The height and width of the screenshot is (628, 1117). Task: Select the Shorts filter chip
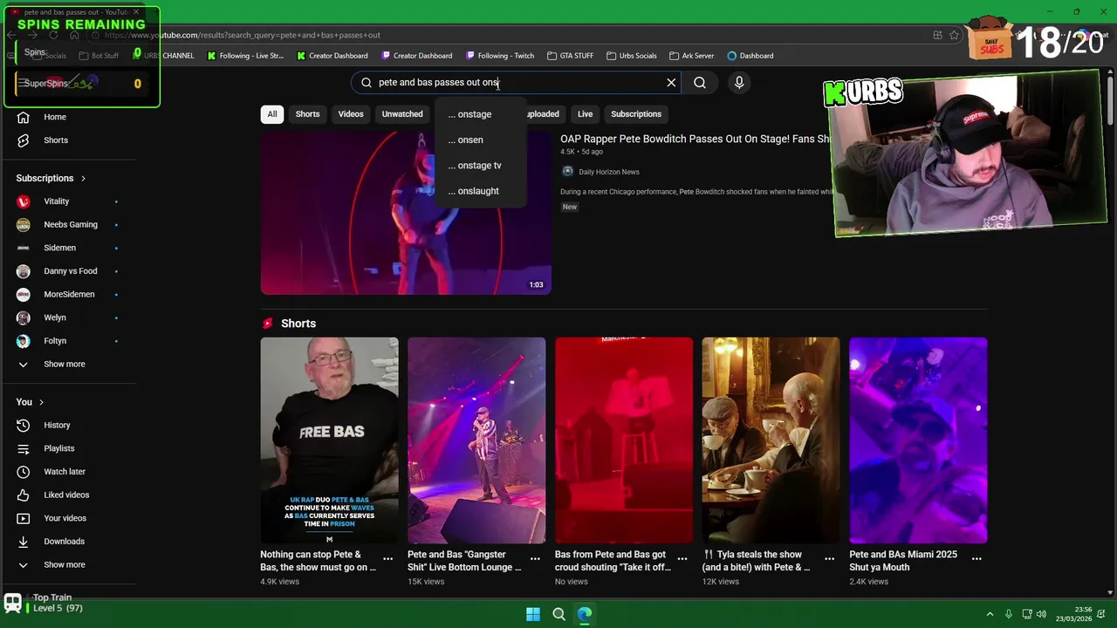click(x=307, y=114)
